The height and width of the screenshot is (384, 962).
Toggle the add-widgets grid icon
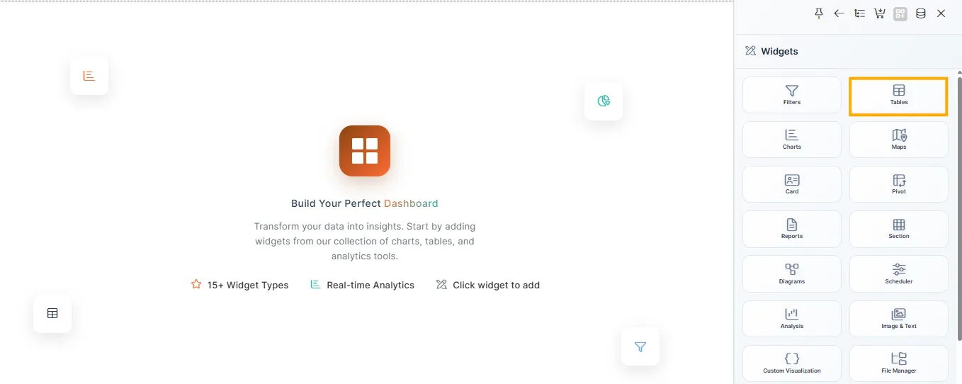coord(900,13)
